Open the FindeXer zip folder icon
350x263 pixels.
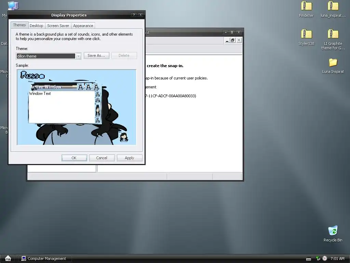[x=306, y=6]
